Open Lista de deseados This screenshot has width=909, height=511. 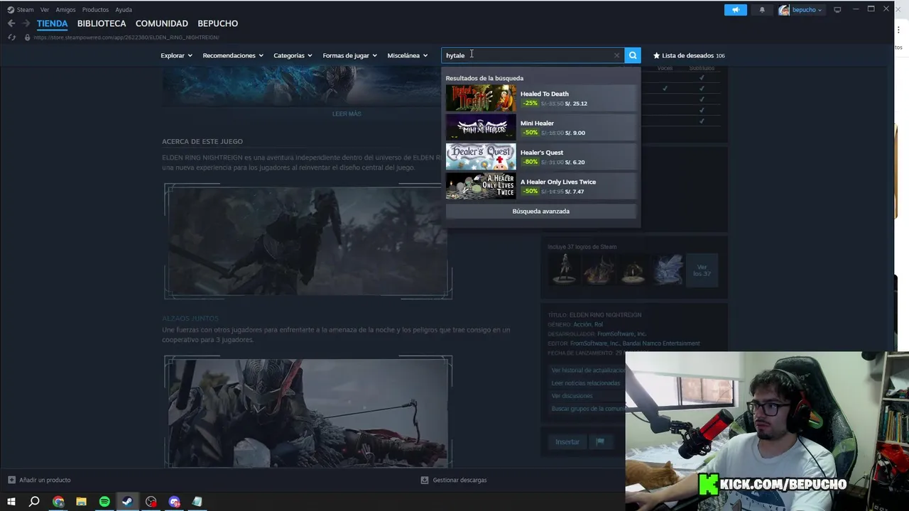point(688,55)
